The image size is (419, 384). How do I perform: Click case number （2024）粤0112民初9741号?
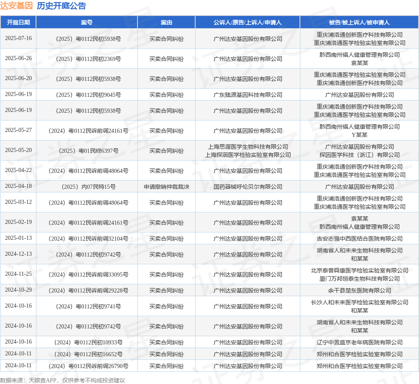coord(87,307)
